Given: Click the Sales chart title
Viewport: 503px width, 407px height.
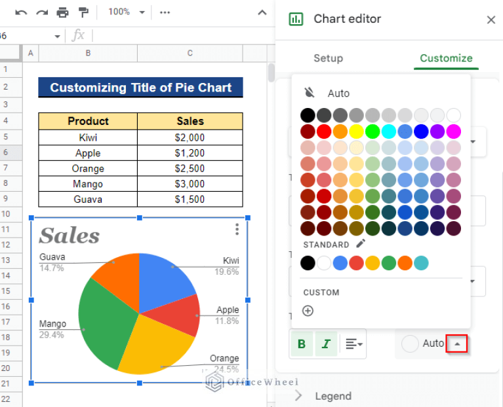Looking at the screenshot, I should [x=70, y=236].
